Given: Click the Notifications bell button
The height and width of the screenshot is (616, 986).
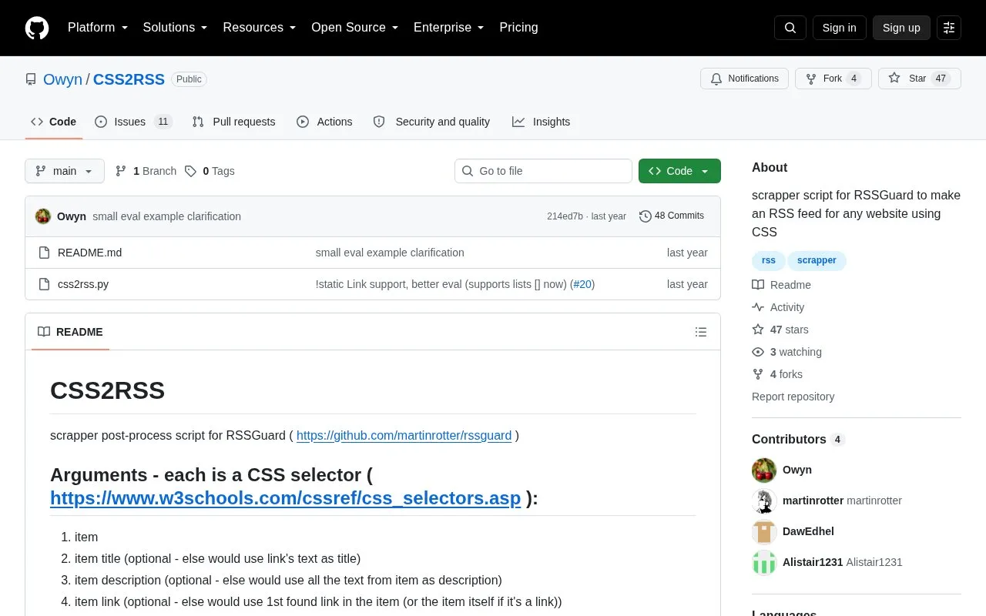Looking at the screenshot, I should pos(744,79).
